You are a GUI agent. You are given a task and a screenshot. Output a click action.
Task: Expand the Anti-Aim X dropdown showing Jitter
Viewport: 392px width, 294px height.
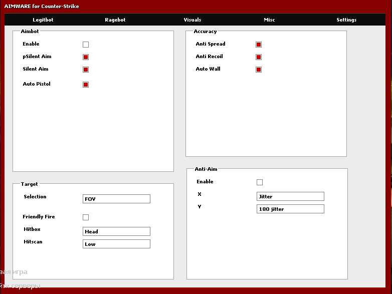pyautogui.click(x=290, y=196)
